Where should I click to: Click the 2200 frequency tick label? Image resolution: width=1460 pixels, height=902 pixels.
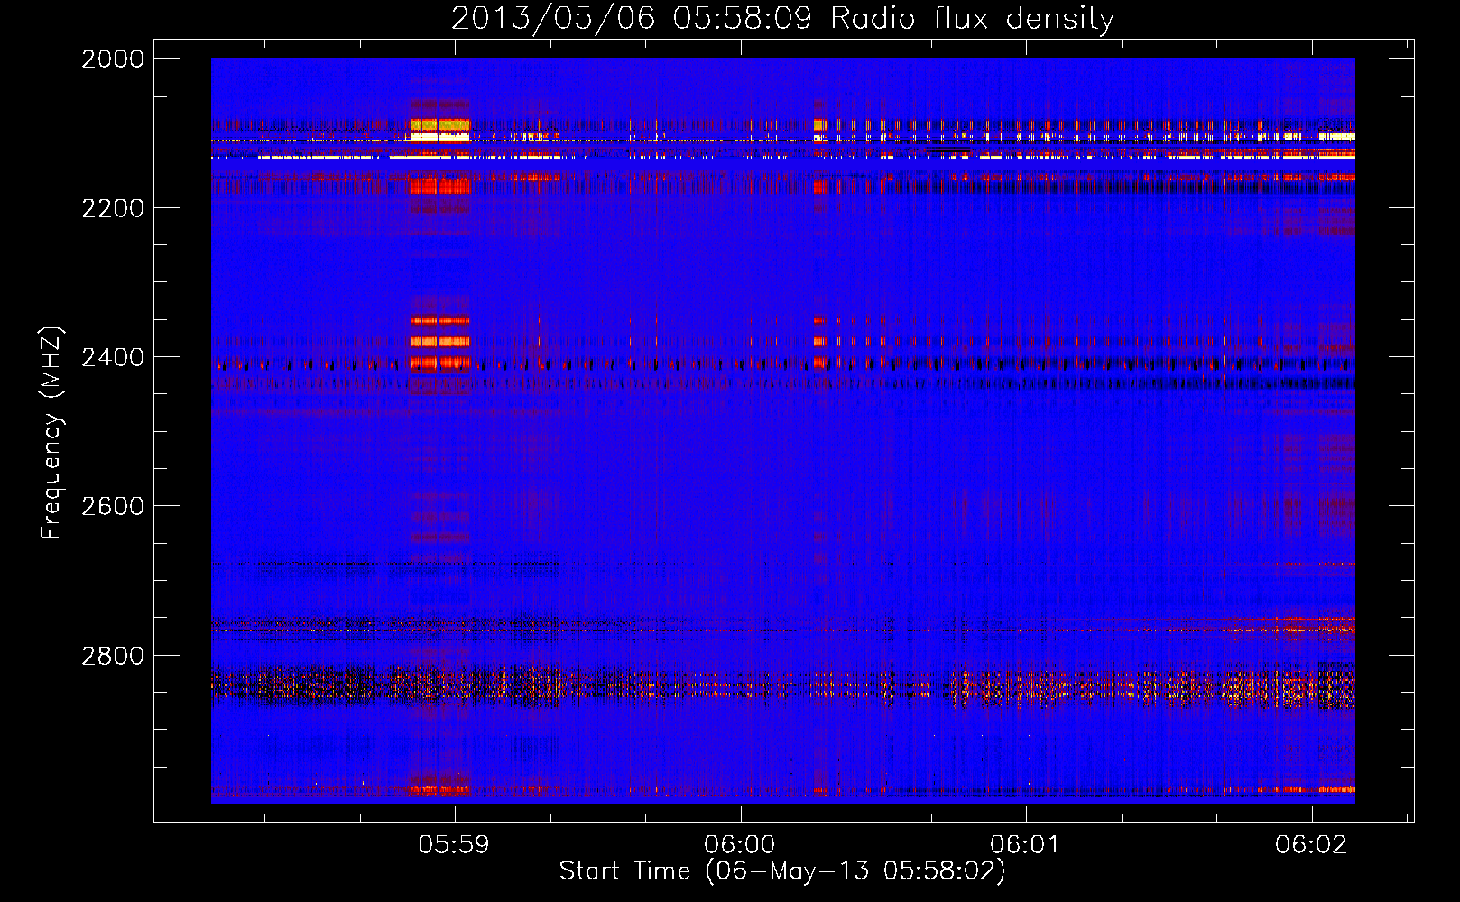point(113,208)
